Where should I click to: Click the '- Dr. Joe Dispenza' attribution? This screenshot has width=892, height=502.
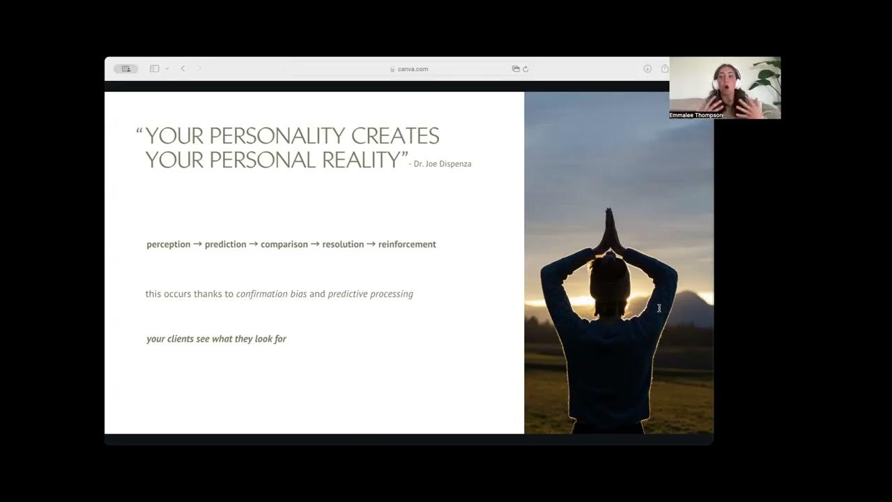pos(440,164)
